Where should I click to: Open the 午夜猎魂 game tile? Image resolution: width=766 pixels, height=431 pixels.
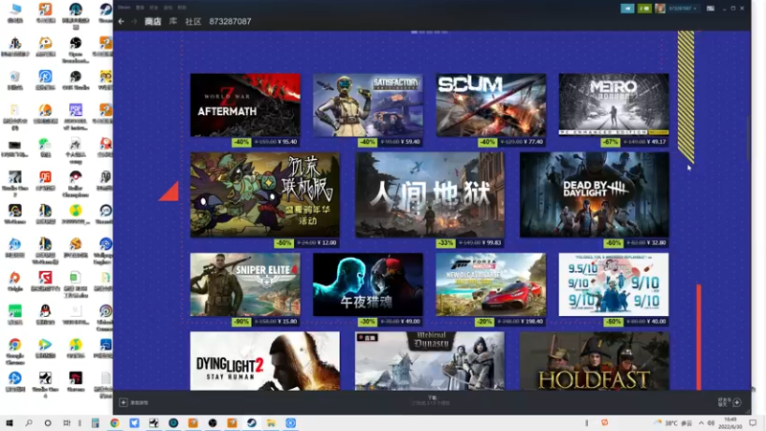point(368,284)
